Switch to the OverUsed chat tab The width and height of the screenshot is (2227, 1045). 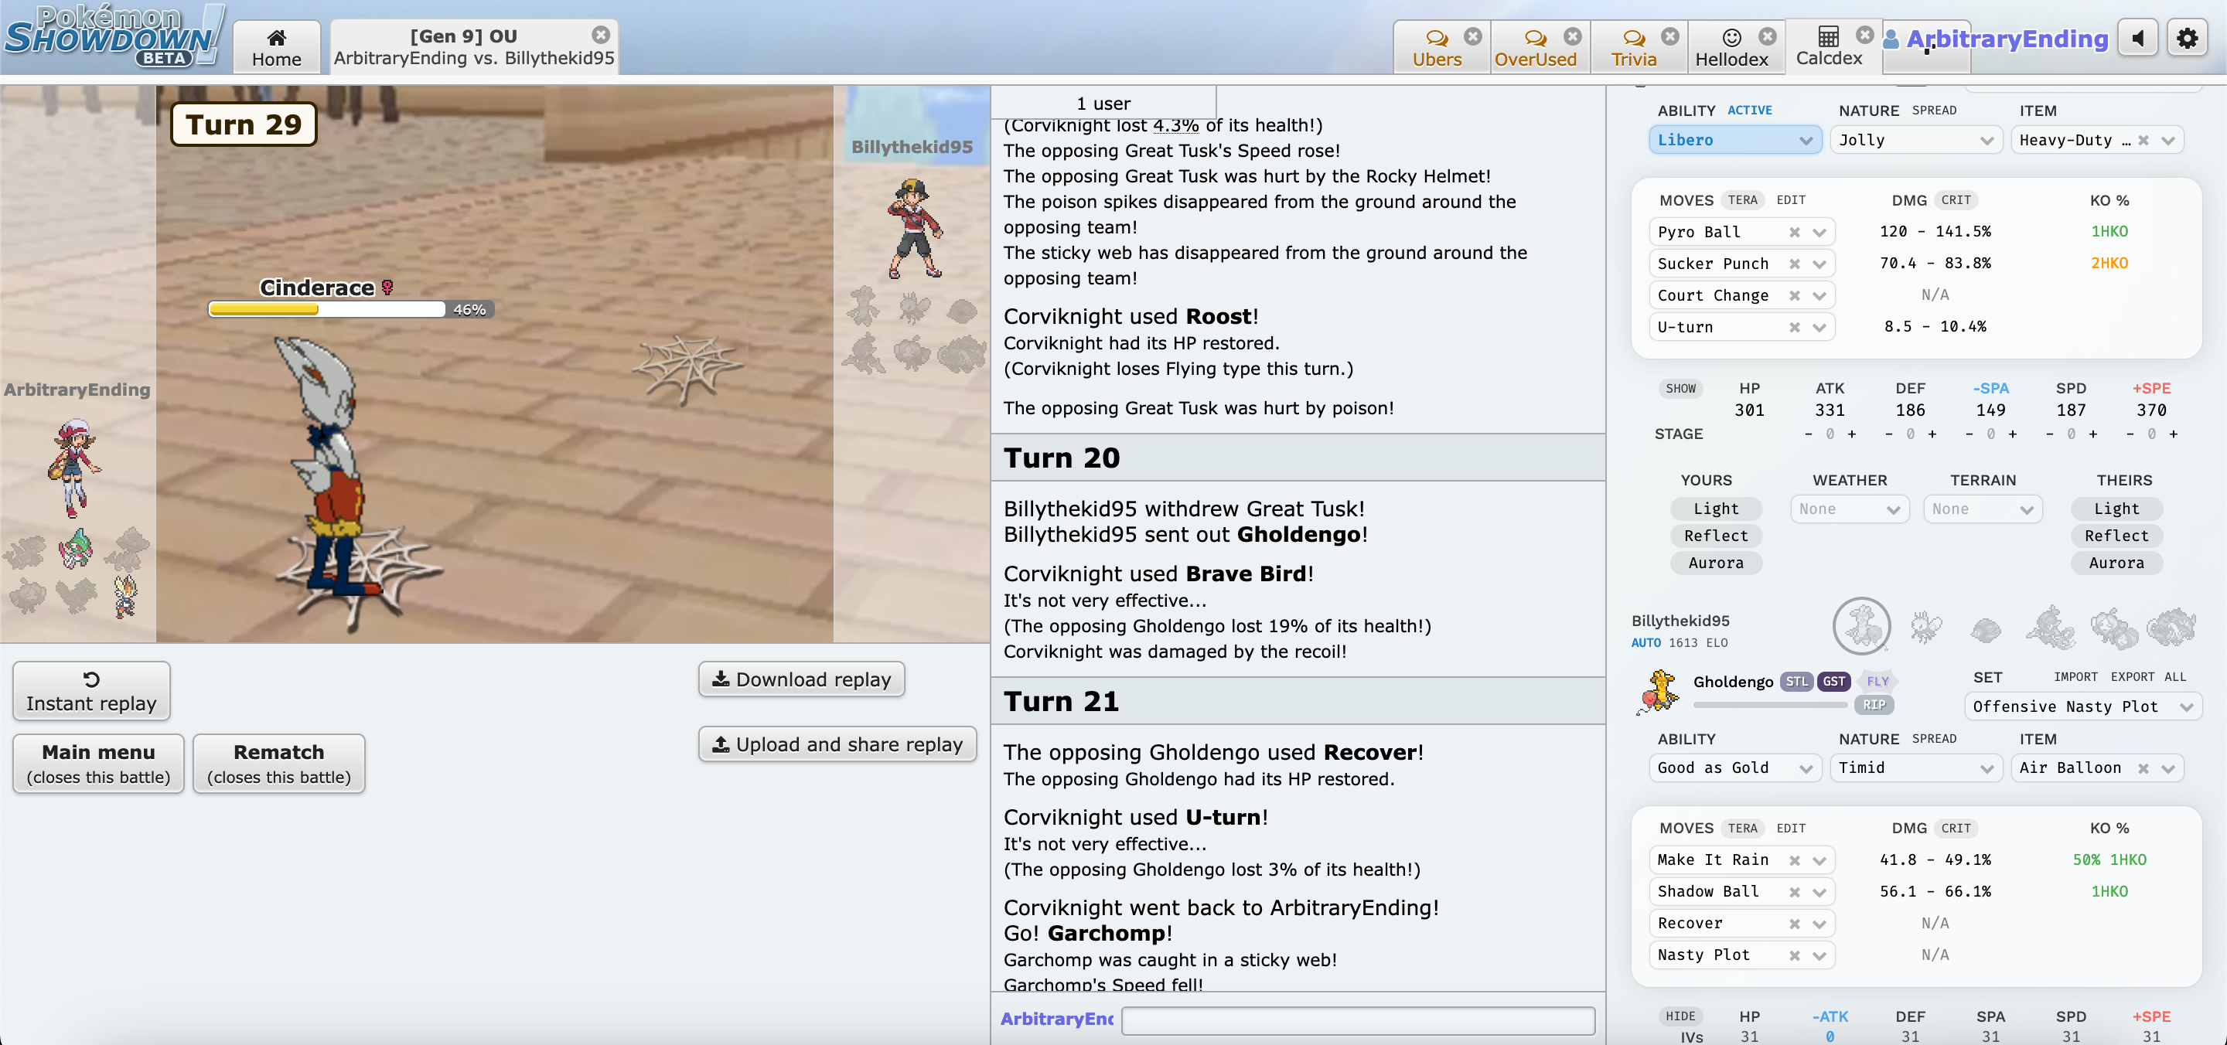[1536, 48]
